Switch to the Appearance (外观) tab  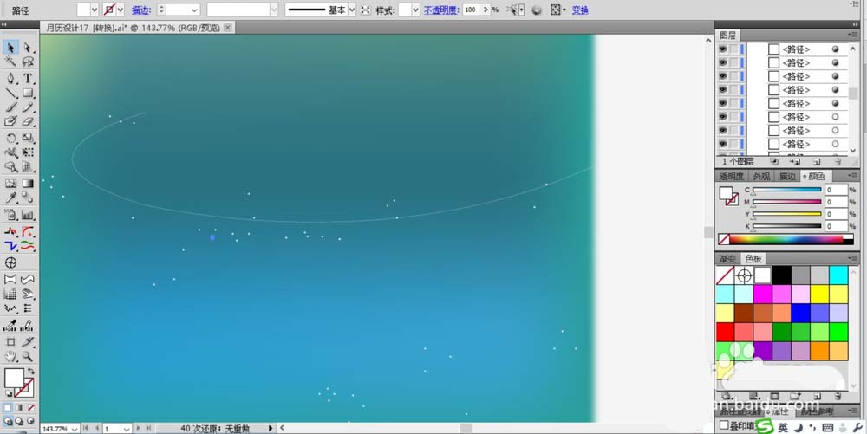[761, 176]
